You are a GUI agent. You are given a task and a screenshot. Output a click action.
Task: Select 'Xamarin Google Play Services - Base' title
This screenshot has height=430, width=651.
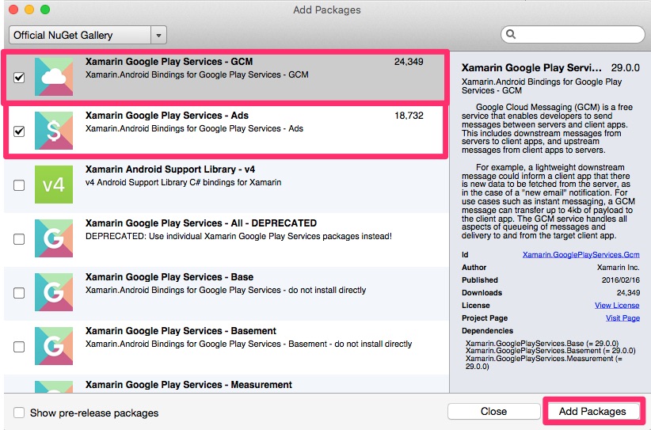[x=169, y=277]
